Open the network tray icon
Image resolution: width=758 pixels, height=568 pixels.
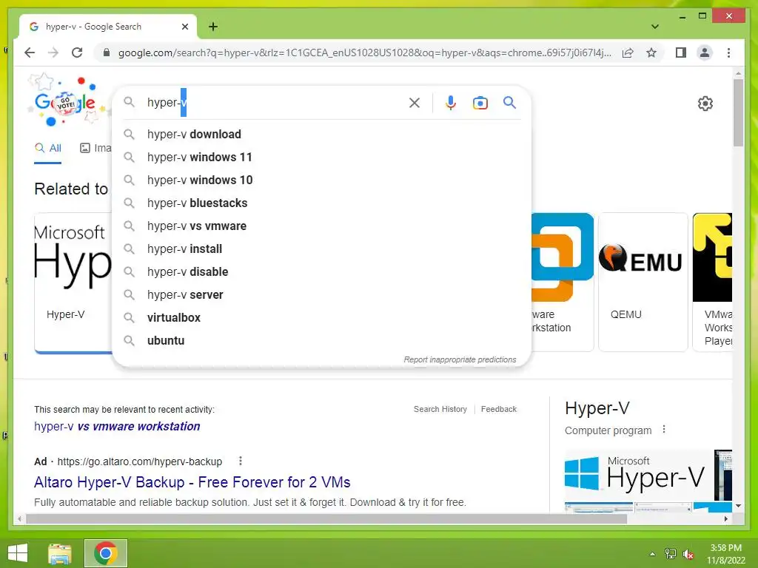(x=670, y=554)
